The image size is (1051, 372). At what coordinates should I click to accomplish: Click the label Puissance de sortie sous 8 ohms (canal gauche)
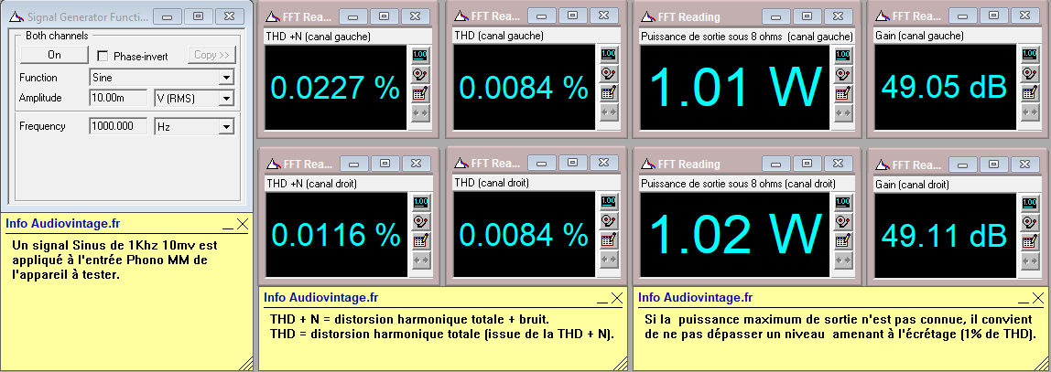click(747, 37)
